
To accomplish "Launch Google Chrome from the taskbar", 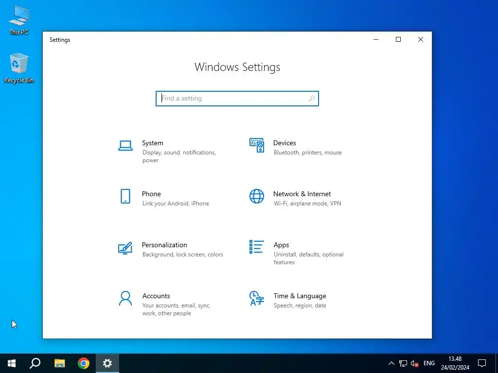I will tap(84, 363).
